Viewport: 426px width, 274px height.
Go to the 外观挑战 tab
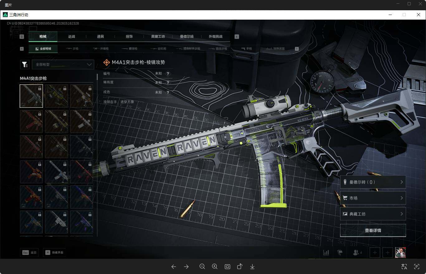click(215, 36)
